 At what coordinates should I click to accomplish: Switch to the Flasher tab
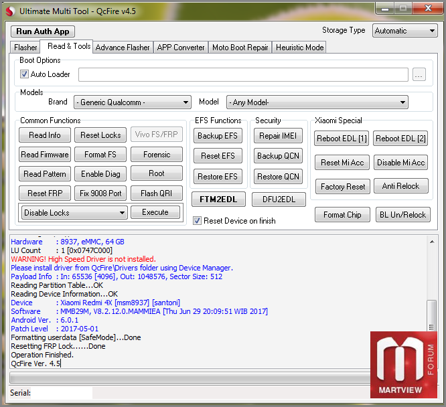(x=25, y=48)
